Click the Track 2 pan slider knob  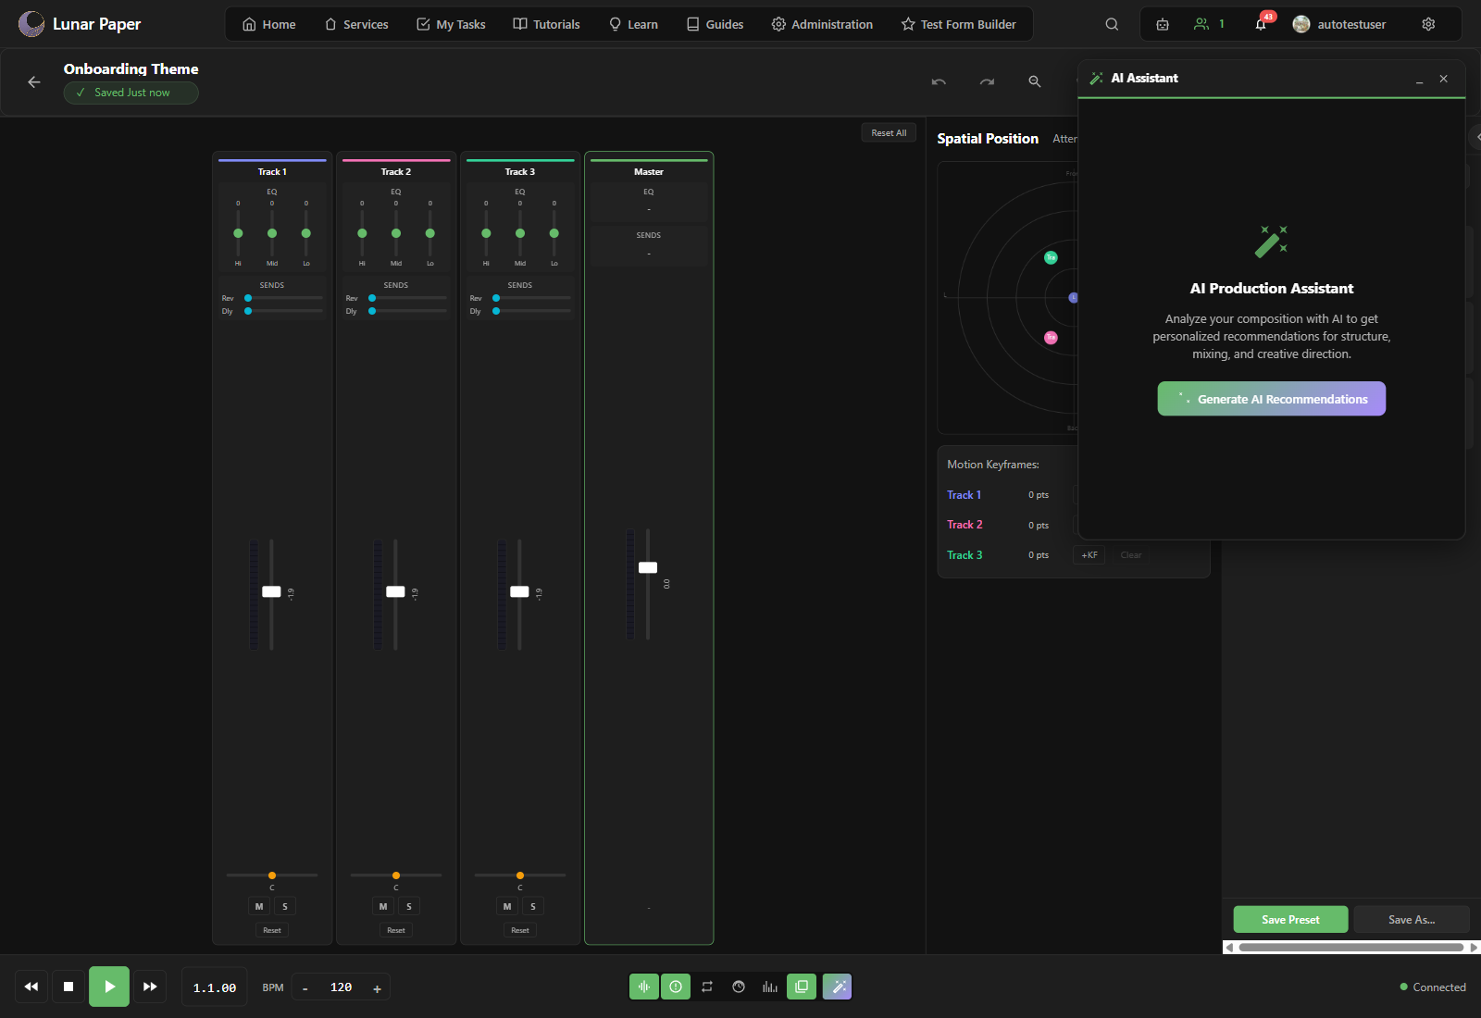396,875
